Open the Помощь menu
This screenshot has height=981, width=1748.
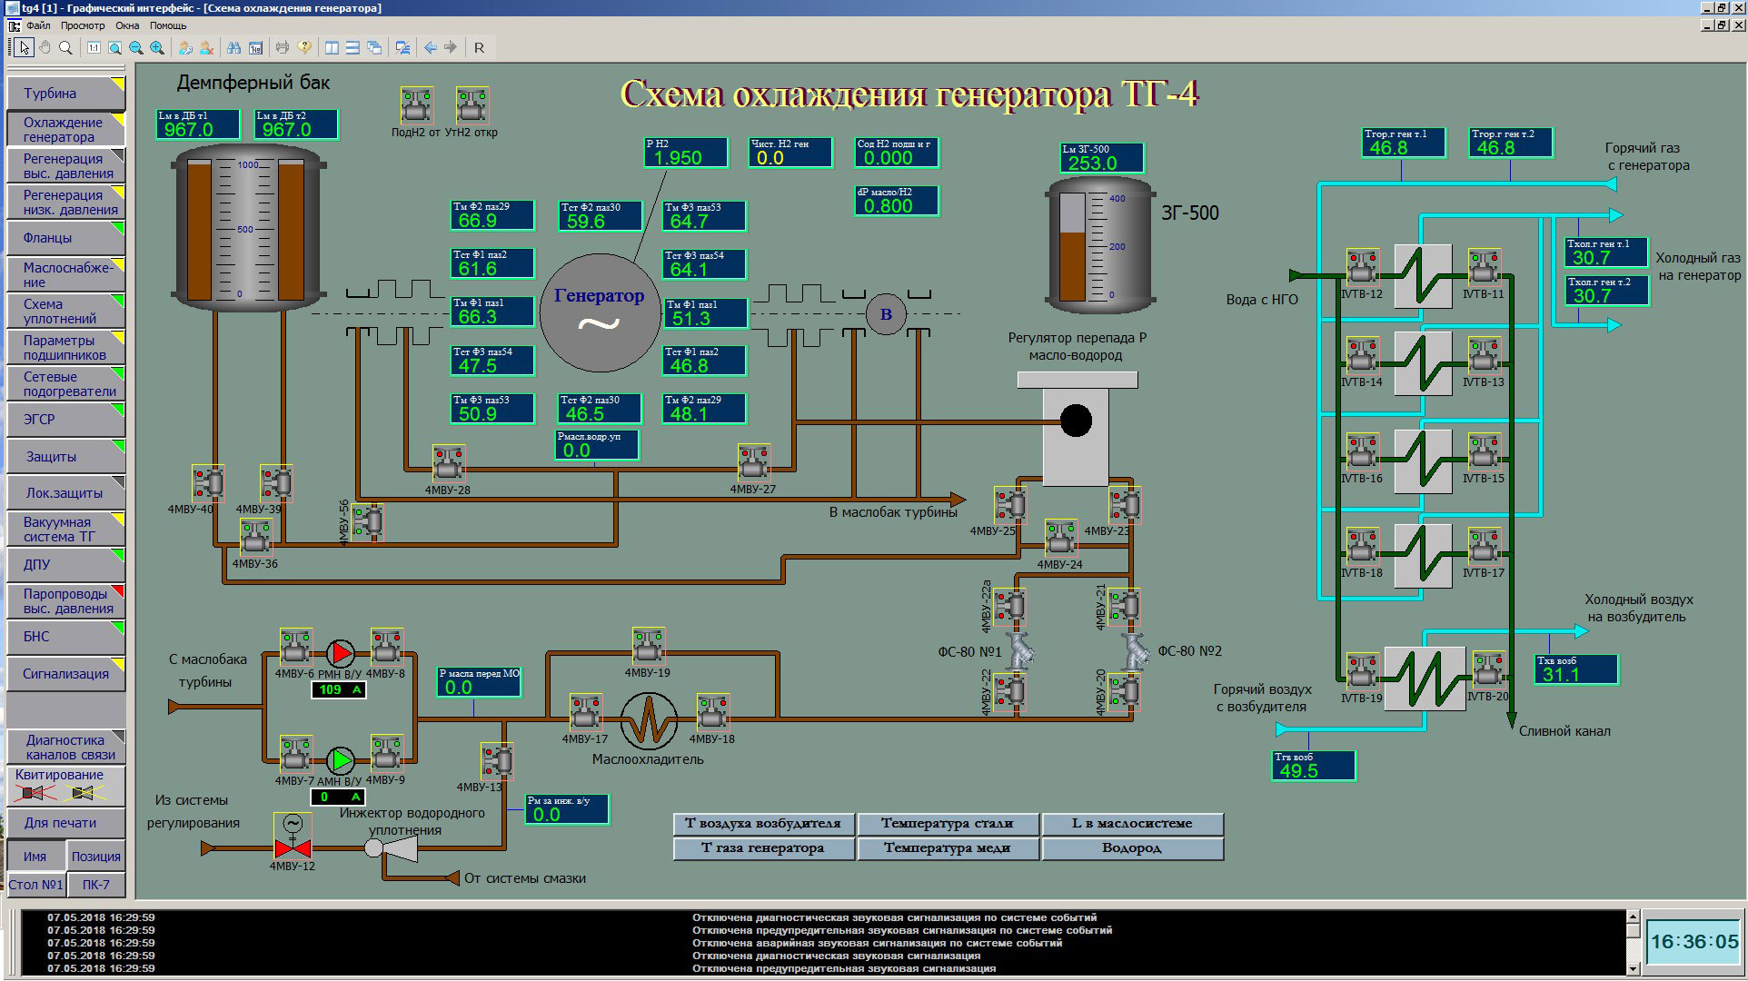168,25
